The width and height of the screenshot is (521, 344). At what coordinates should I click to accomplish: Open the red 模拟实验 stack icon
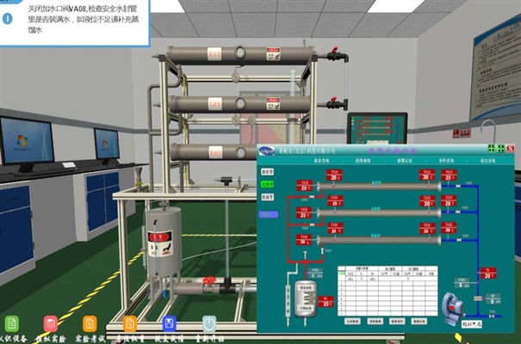pos(51,323)
